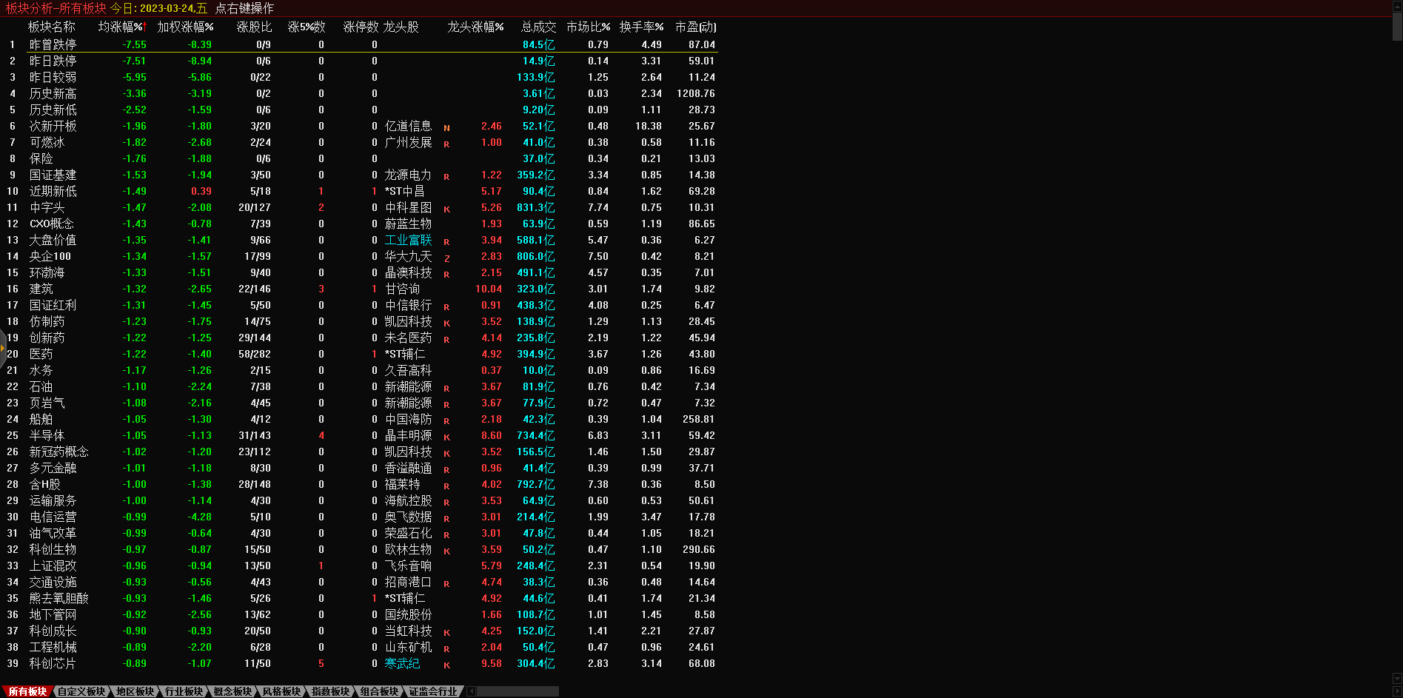Open leading stock 工业富联 link
Screen dimensions: 1403x698
tap(408, 240)
